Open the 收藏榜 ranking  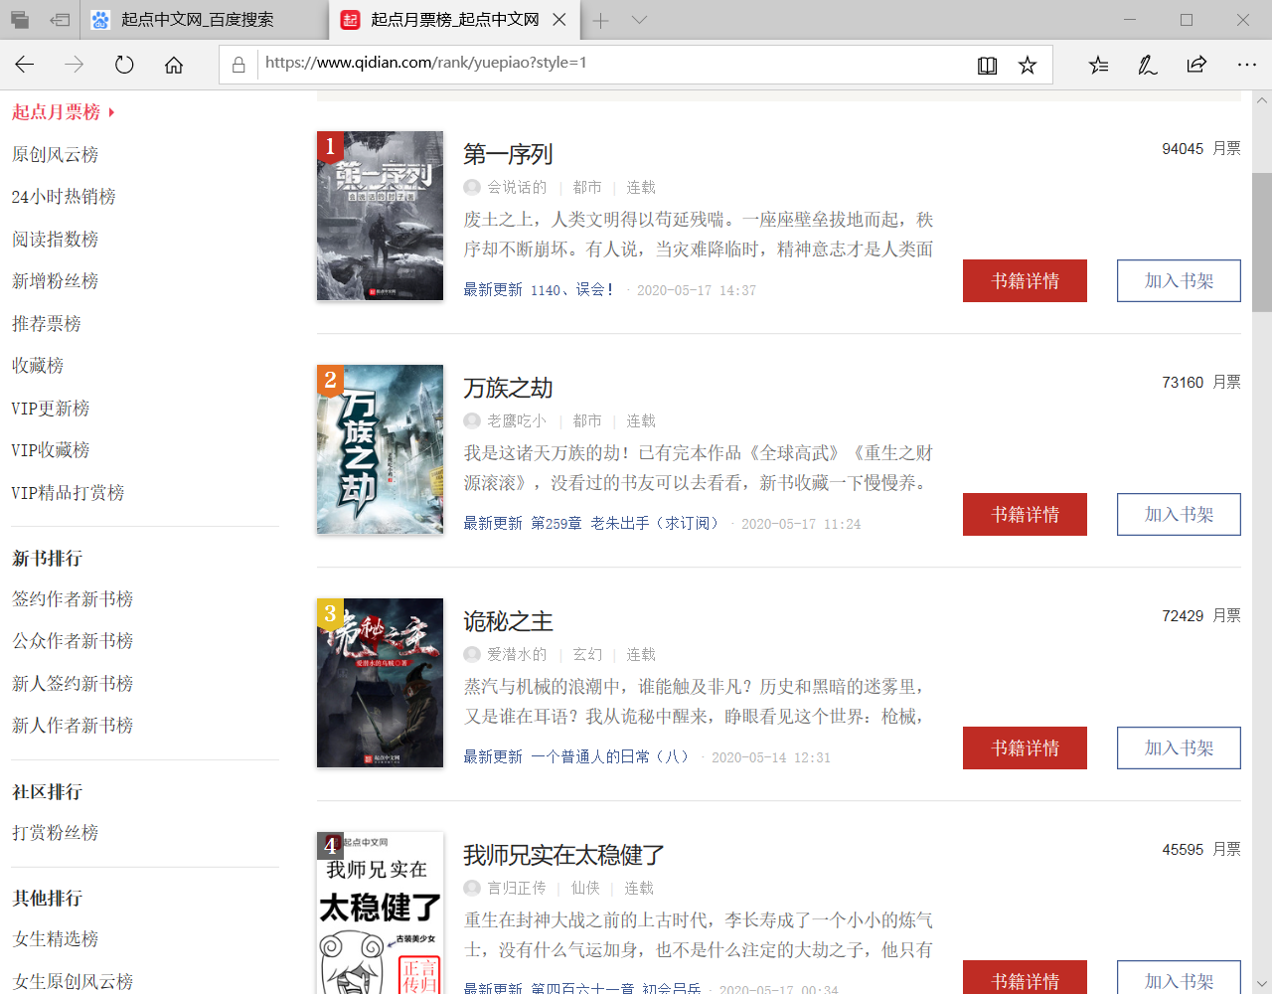[38, 366]
